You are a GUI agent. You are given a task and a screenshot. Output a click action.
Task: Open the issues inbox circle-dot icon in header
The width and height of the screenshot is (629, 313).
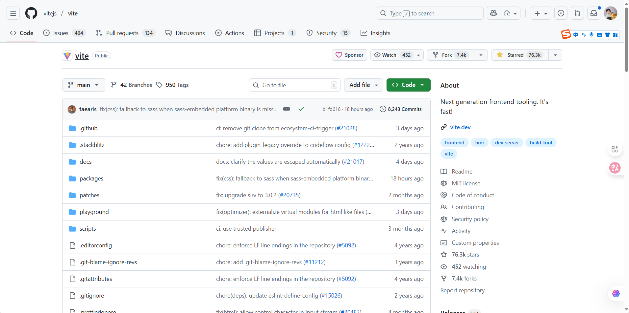(561, 13)
